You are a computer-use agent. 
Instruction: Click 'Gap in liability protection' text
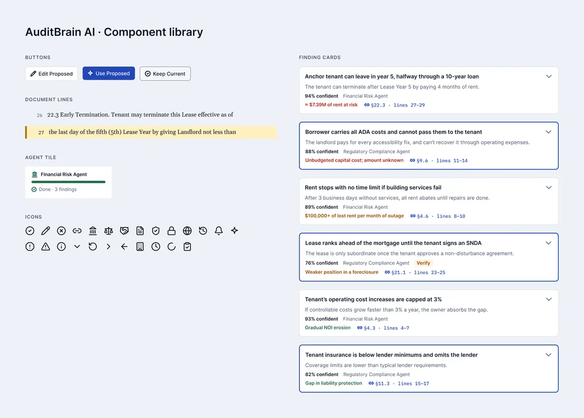pyautogui.click(x=334, y=383)
